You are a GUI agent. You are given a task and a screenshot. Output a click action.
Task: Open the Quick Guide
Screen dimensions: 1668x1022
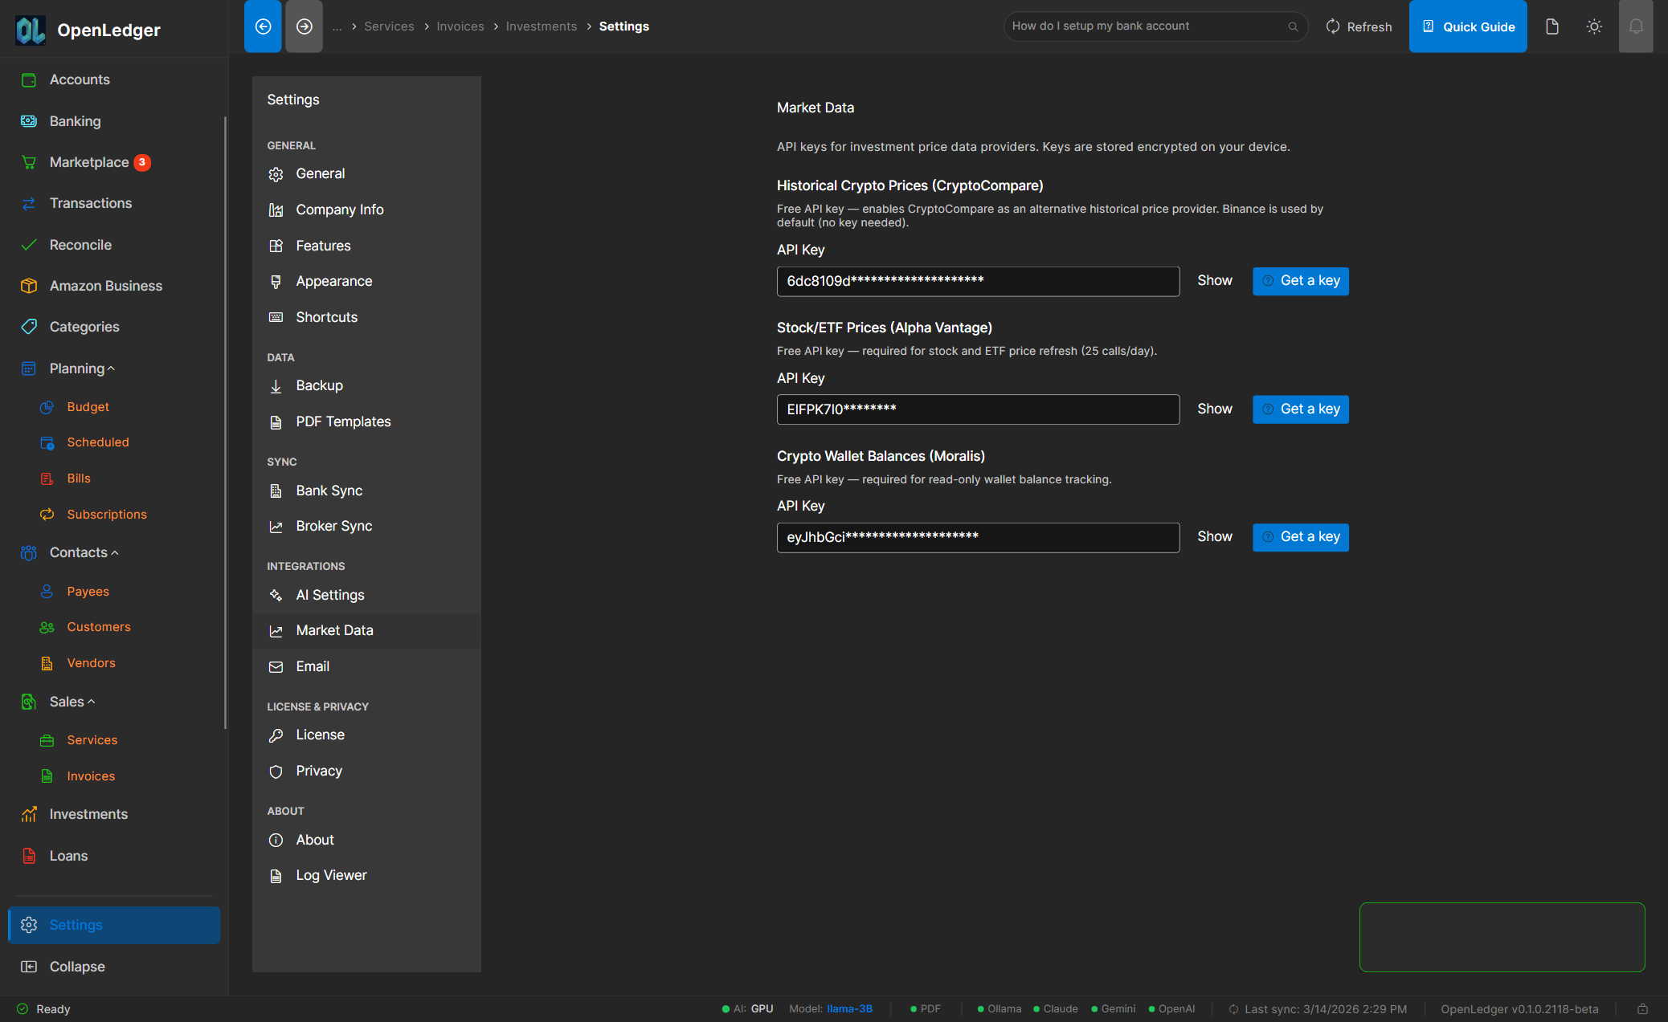click(x=1468, y=26)
